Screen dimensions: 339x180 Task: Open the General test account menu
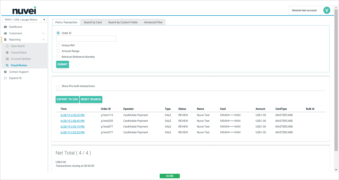[x=311, y=10]
